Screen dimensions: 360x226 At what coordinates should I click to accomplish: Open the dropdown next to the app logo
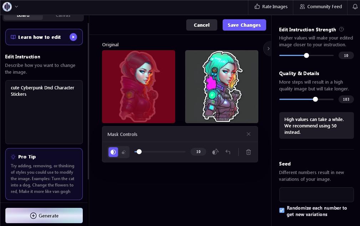(16, 6)
